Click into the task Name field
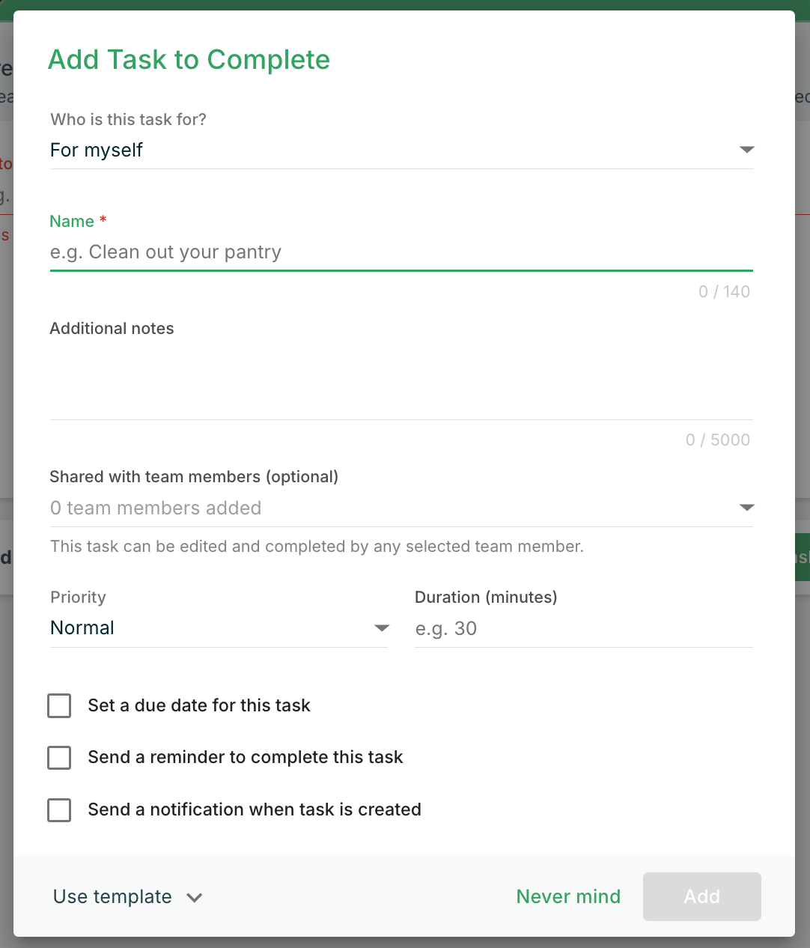Screen dimensions: 810x948 pyautogui.click(x=401, y=252)
